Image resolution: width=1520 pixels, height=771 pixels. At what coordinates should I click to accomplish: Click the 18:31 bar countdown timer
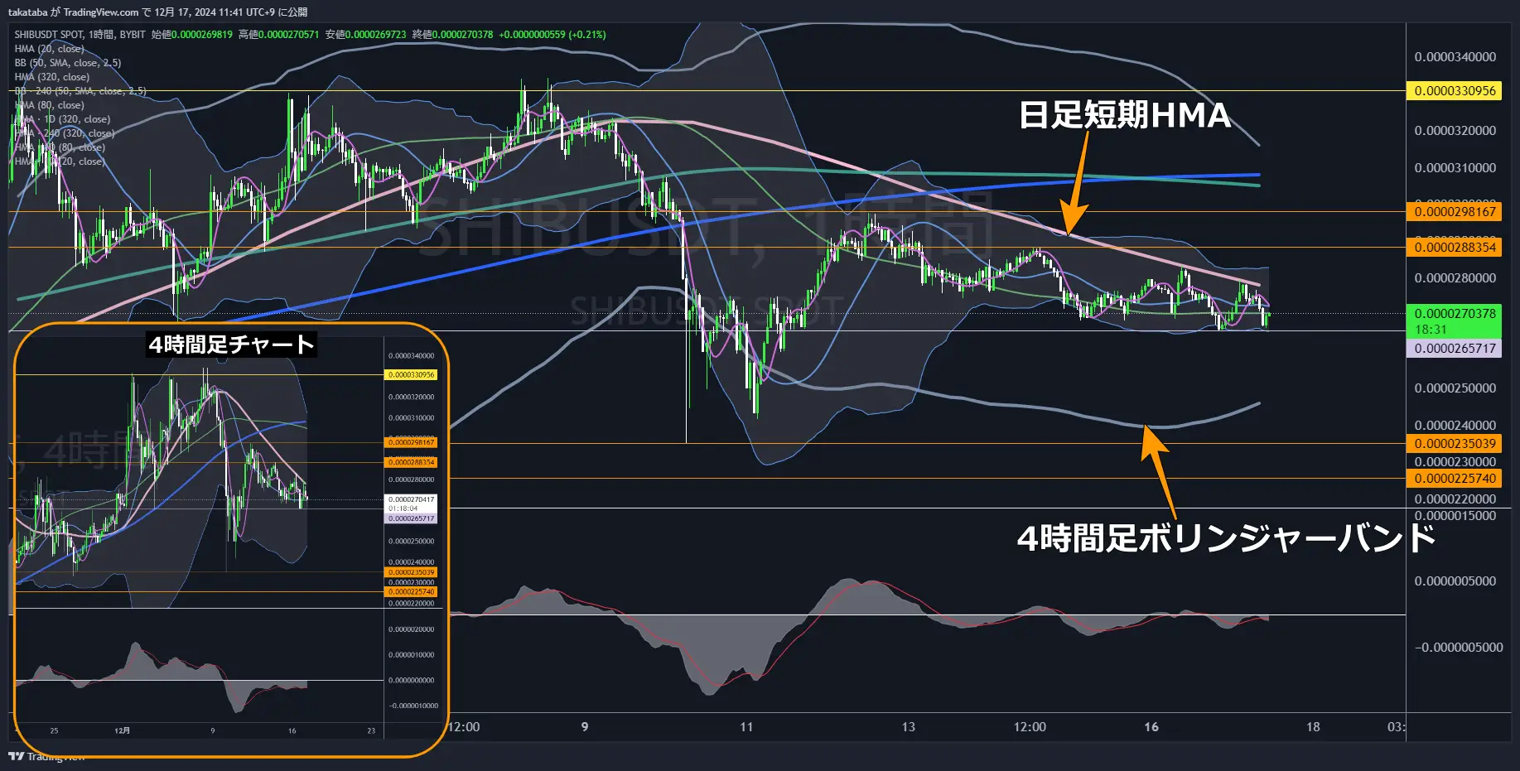coord(1431,330)
